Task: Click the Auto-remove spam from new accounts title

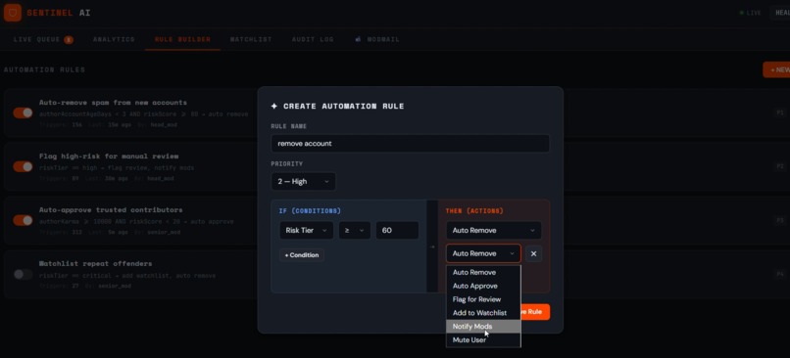Action: (x=113, y=102)
